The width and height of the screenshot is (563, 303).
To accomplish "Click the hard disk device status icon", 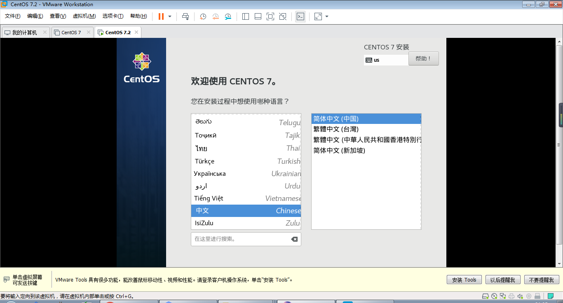I will pos(486,296).
